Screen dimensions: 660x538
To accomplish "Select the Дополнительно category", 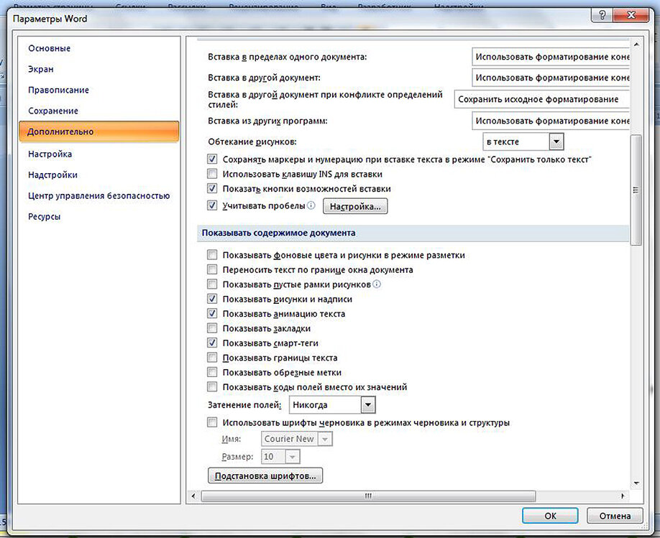I will 99,131.
